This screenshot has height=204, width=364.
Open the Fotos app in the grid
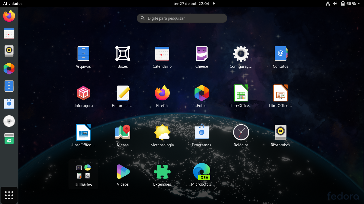pos(201,93)
